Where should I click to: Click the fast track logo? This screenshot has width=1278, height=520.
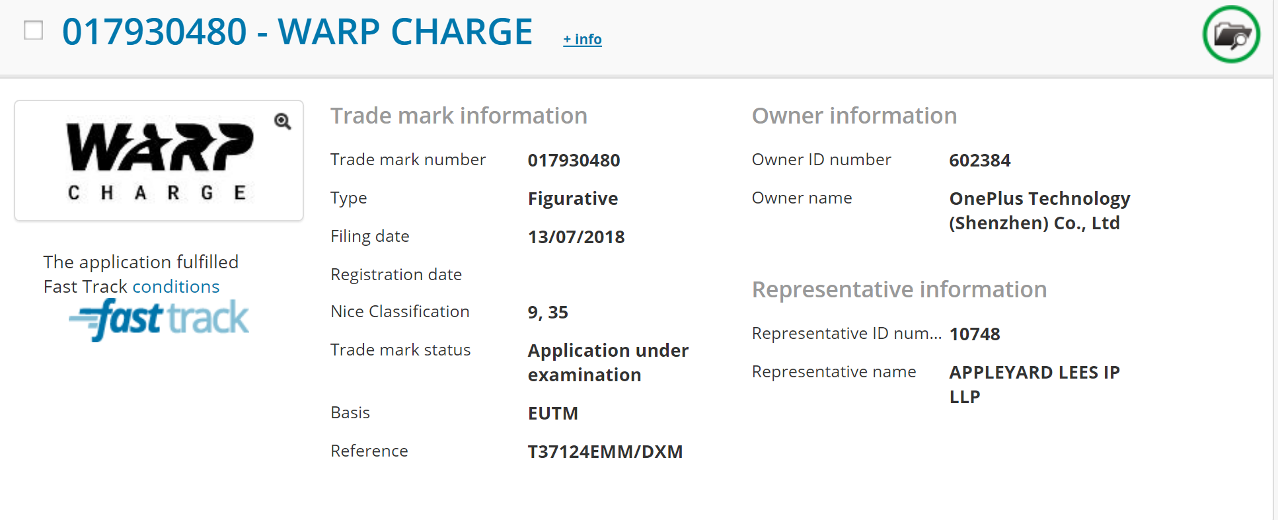click(159, 319)
